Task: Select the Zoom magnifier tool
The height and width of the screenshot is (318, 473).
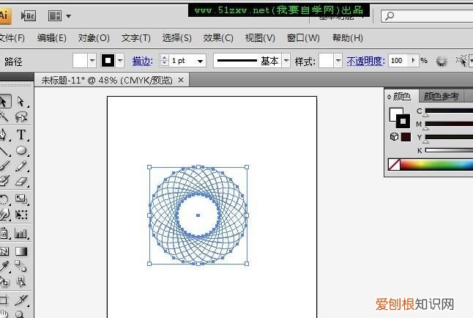Action: pos(20,314)
